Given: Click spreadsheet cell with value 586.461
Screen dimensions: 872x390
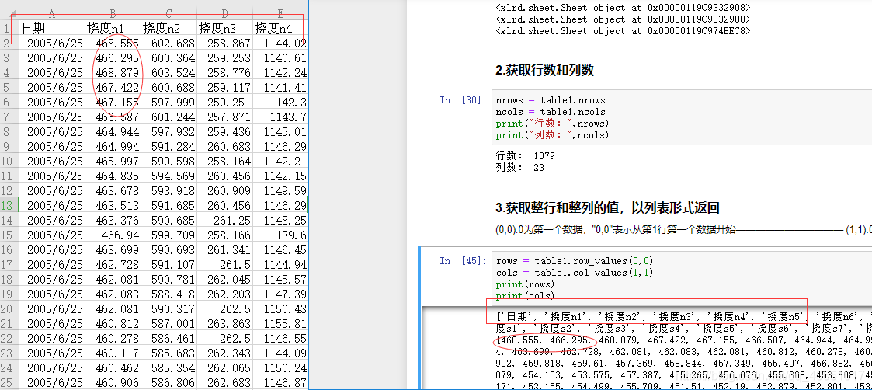Looking at the screenshot, I should point(168,338).
